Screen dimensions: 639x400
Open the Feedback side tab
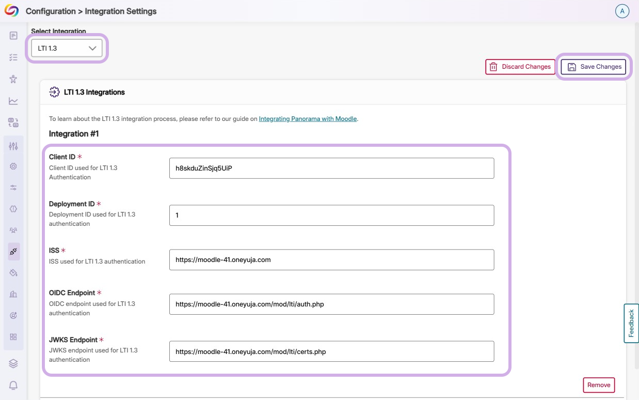click(631, 324)
